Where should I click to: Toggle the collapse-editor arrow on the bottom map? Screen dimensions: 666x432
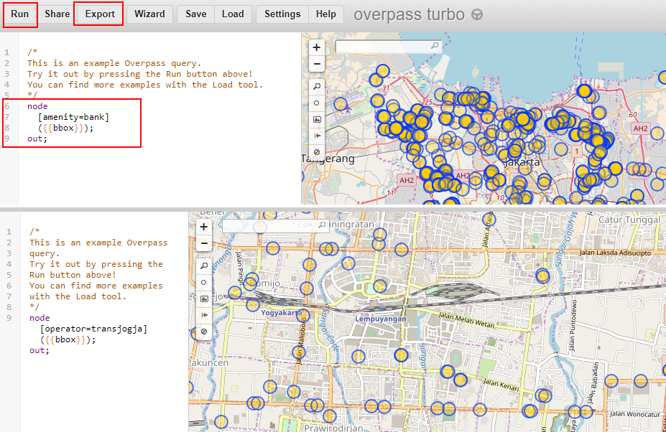click(203, 315)
